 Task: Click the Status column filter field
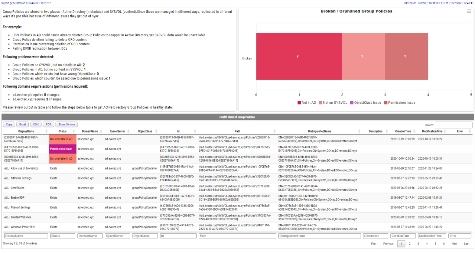click(x=63, y=236)
